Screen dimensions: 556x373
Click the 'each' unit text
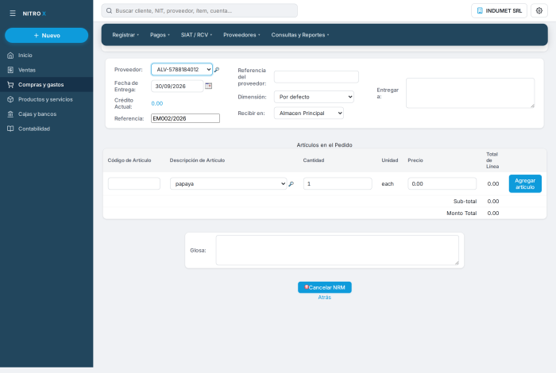coord(388,184)
